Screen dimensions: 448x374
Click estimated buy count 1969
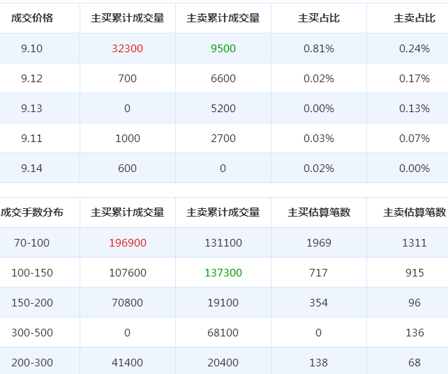pyautogui.click(x=319, y=243)
